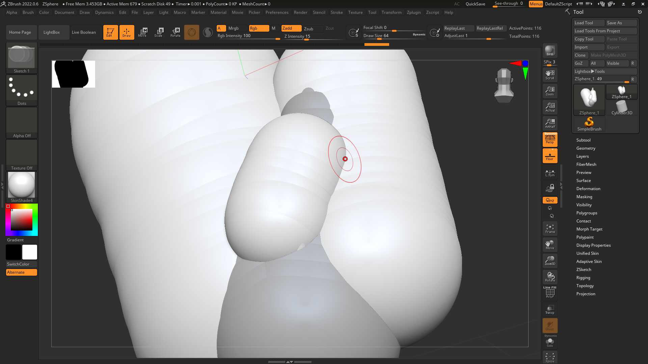The height and width of the screenshot is (364, 648).
Task: Click the Load Tool button
Action: (589, 23)
